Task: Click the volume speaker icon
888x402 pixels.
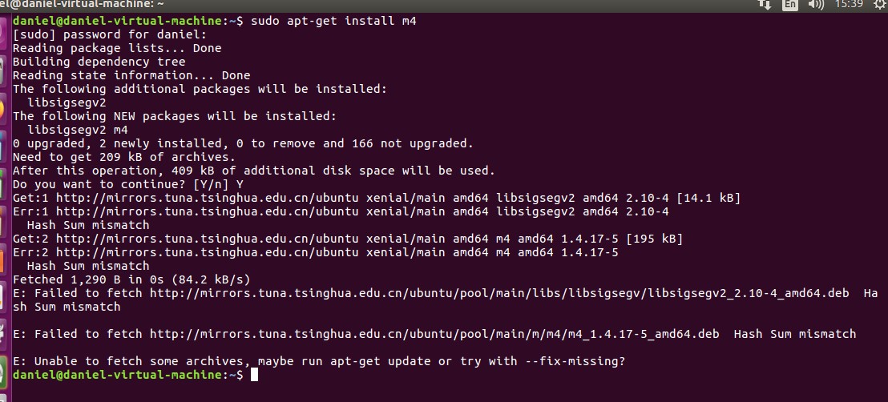Action: [x=816, y=4]
